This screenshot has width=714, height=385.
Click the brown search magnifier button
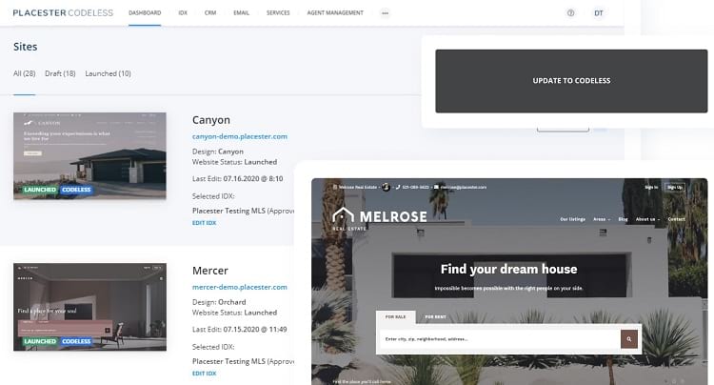629,339
